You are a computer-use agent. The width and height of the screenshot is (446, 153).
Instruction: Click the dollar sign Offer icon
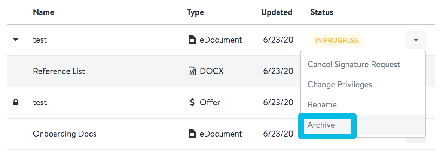click(x=192, y=102)
